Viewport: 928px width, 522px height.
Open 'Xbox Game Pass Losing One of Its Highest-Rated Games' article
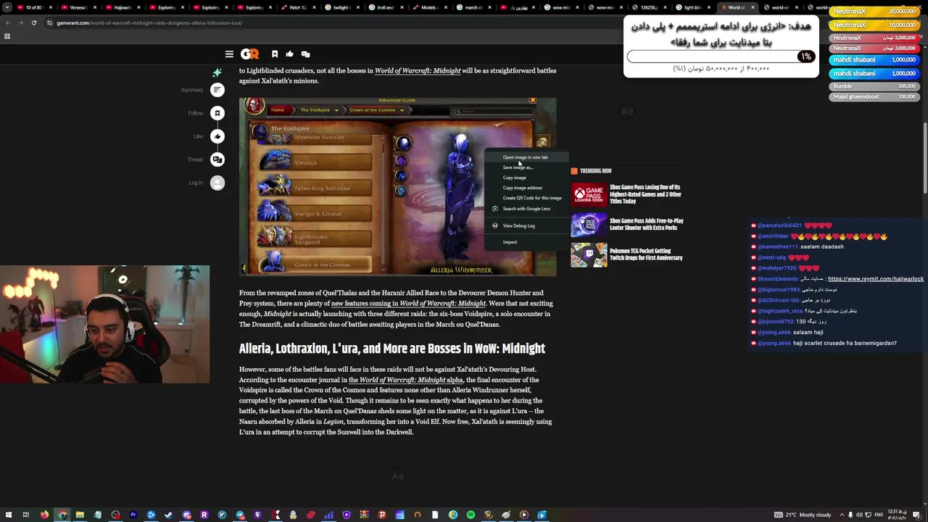tap(645, 194)
